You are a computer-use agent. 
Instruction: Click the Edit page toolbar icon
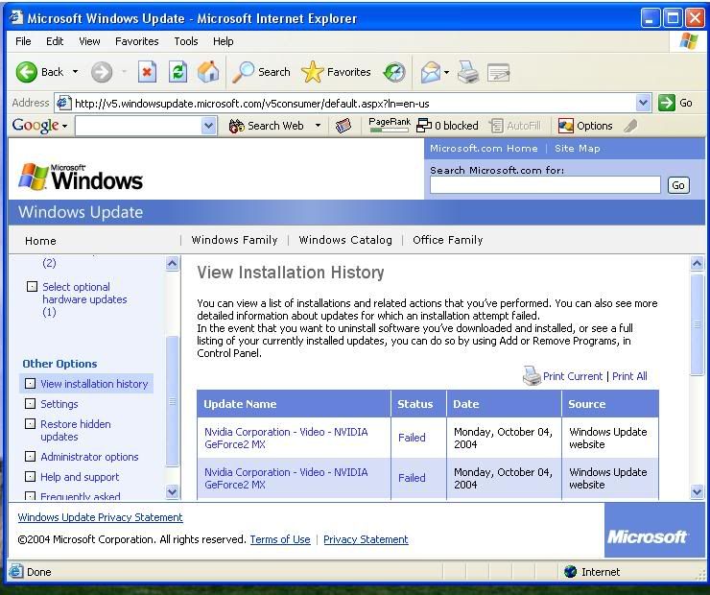[x=499, y=72]
